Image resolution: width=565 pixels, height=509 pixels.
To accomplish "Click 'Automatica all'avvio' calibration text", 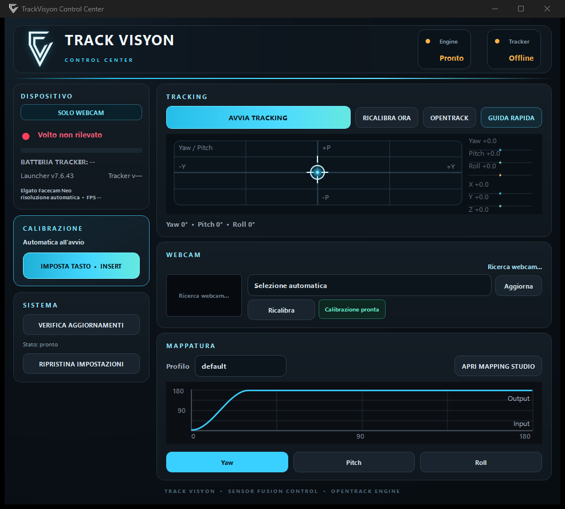I will point(53,242).
